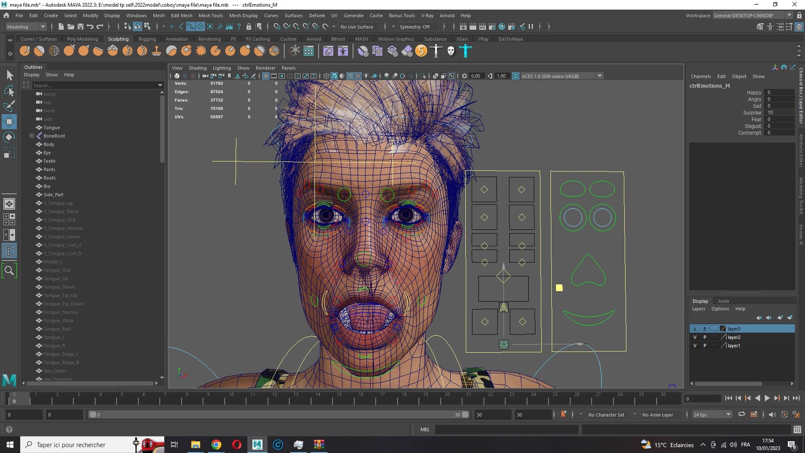
Task: Click the Outliner horizontal scrollbar
Action: pyautogui.click(x=90, y=383)
